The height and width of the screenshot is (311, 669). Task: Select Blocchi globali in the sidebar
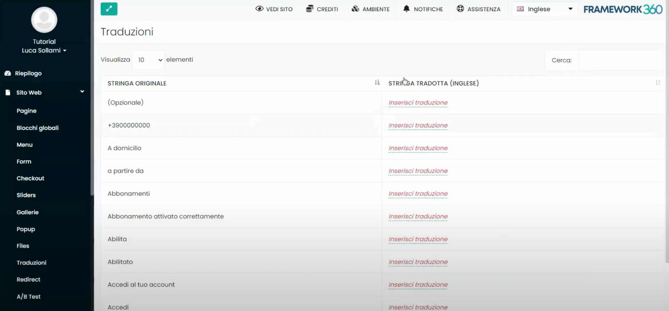click(38, 128)
